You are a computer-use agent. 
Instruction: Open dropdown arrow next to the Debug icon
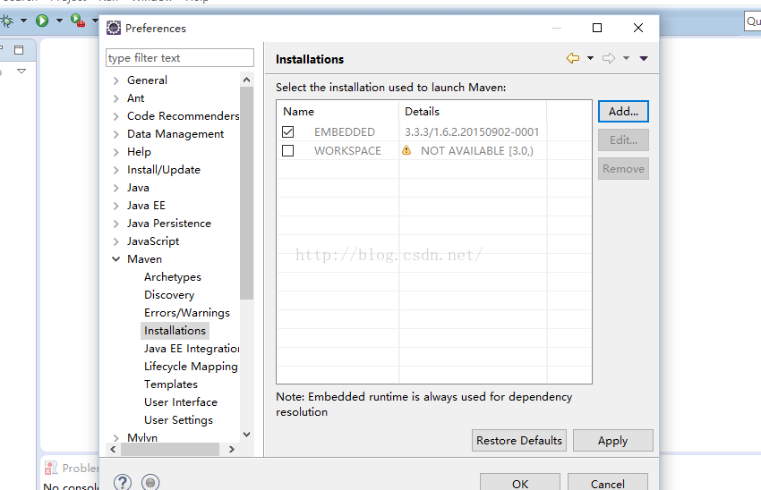23,21
